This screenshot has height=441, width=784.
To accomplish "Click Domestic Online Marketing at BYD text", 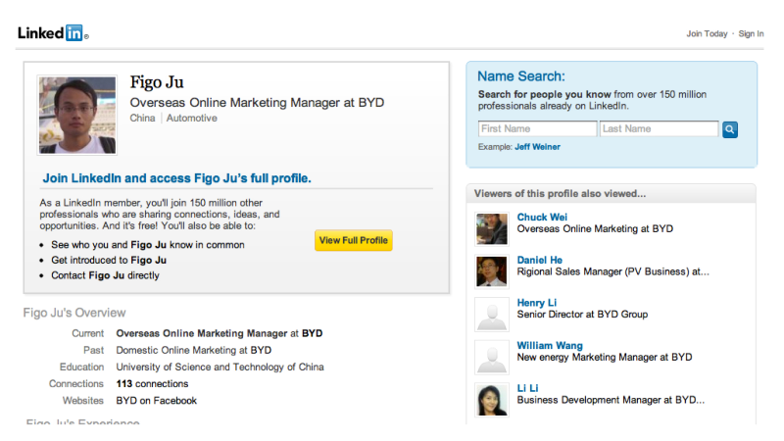I will pos(193,350).
